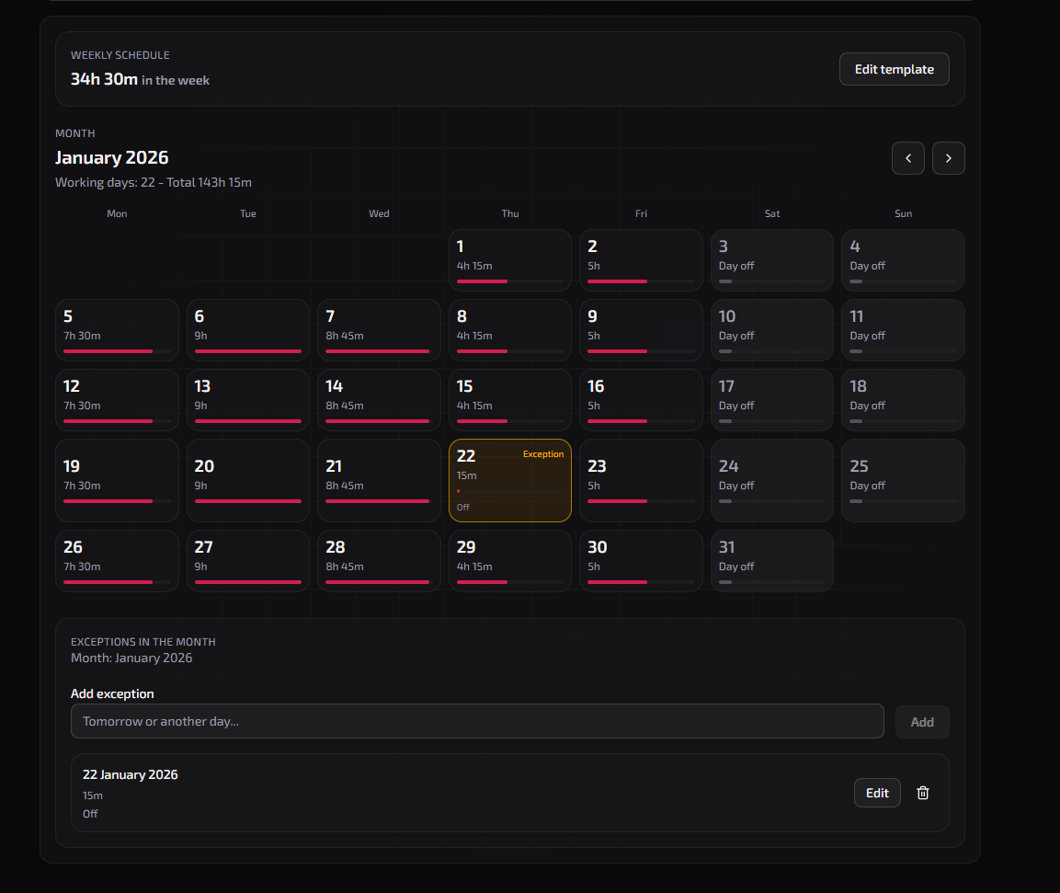Viewport: 1060px width, 893px height.
Task: Open Thursday 15 day cell
Action: coord(509,400)
